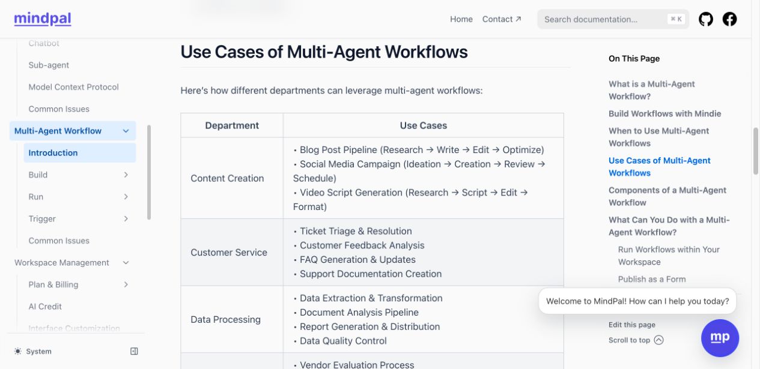Open the System theme switcher
This screenshot has width=760, height=369.
[x=33, y=351]
